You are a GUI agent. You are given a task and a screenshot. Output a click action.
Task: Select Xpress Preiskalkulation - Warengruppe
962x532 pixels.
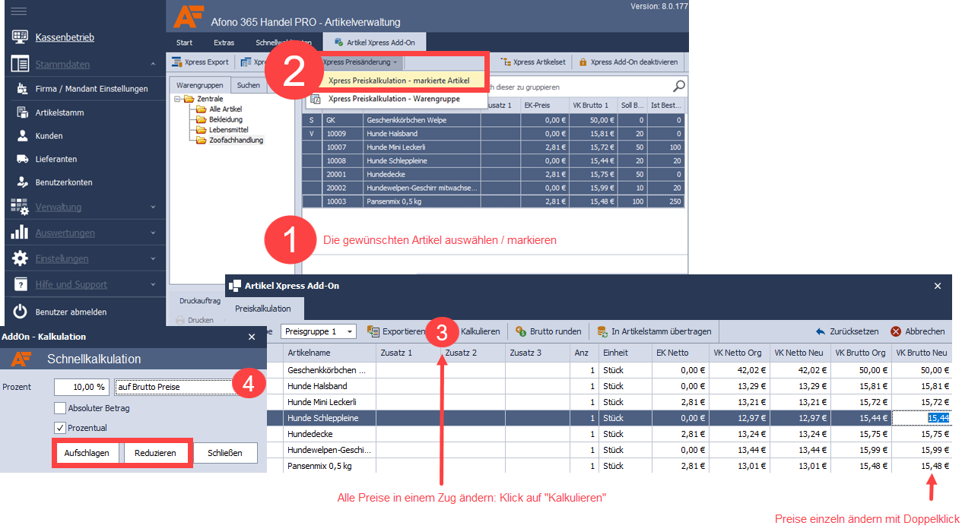[x=394, y=99]
